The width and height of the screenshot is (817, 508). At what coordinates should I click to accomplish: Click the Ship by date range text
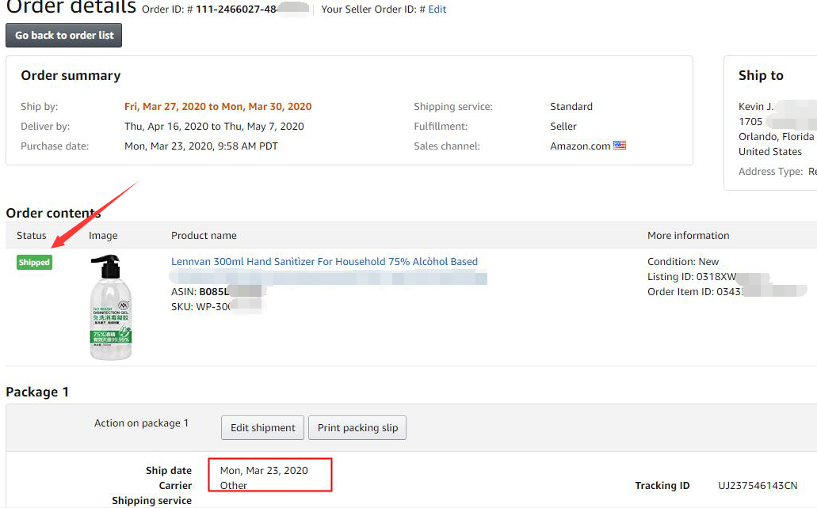(218, 106)
